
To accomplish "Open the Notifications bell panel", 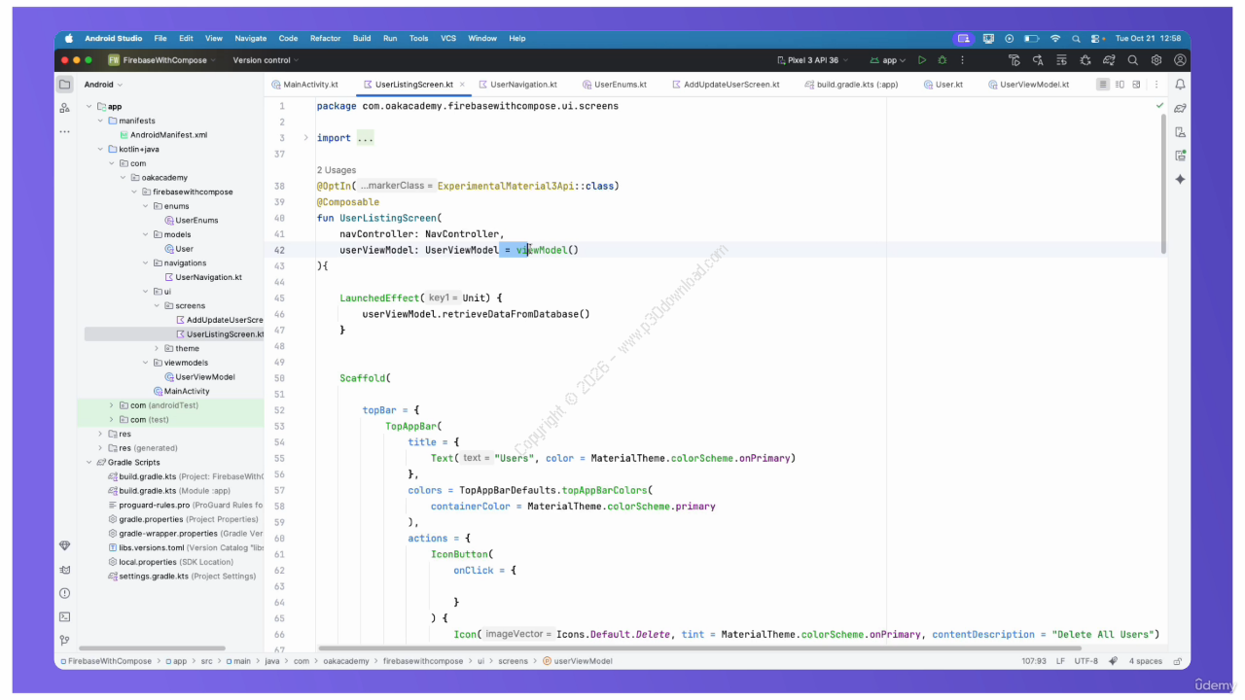I will coord(1180,85).
